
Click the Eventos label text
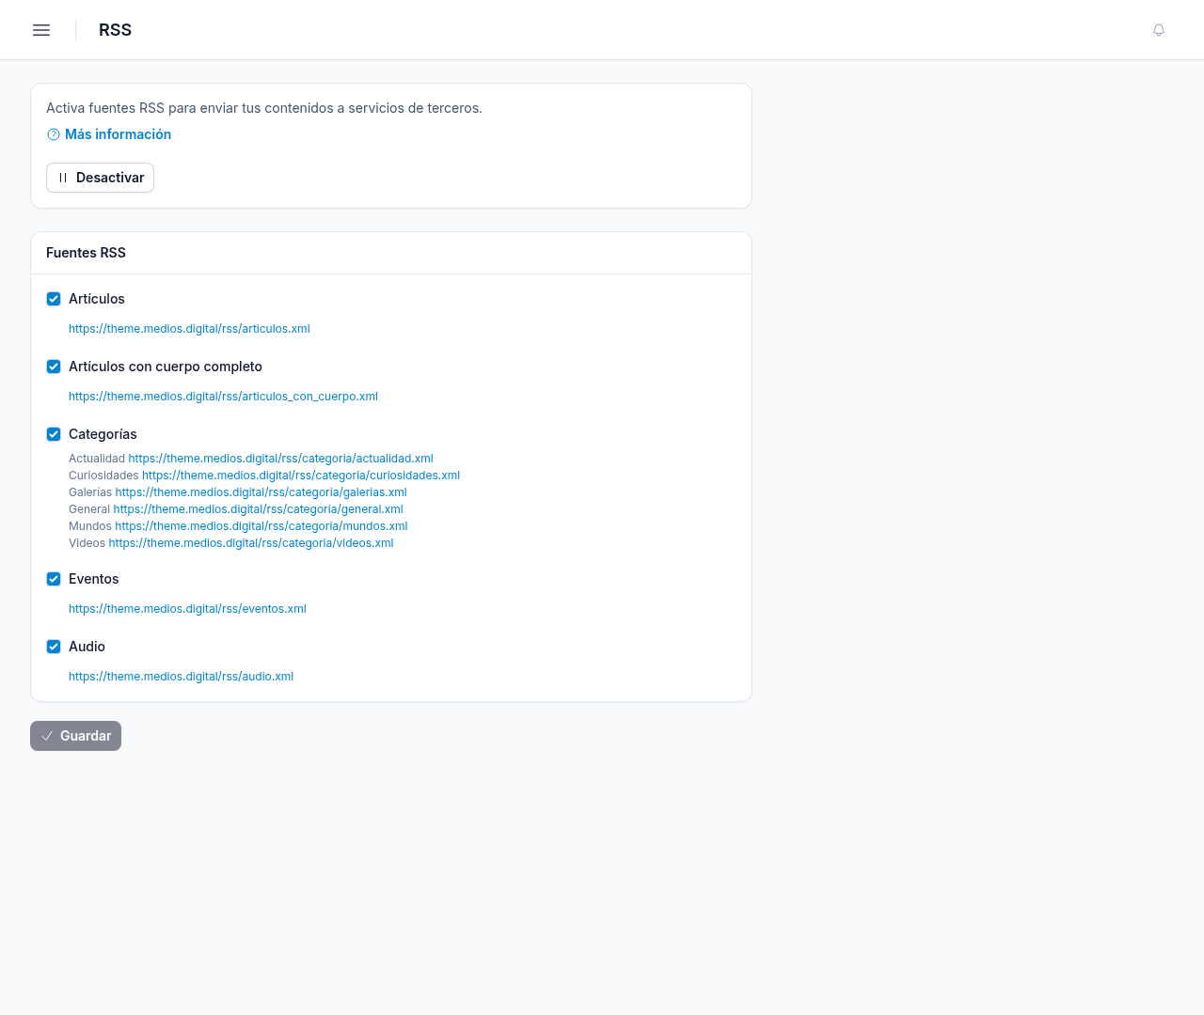[94, 579]
